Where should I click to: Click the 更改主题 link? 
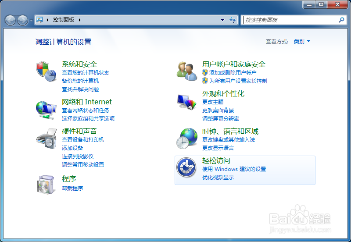213,102
